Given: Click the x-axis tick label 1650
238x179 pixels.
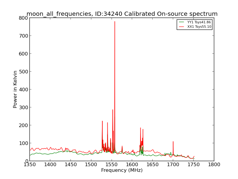Looking at the screenshot, I should point(153,165).
